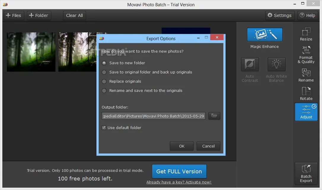Click the Movavi app icon in title bar
Image resolution: width=322 pixels, height=190 pixels.
pyautogui.click(x=5, y=4)
